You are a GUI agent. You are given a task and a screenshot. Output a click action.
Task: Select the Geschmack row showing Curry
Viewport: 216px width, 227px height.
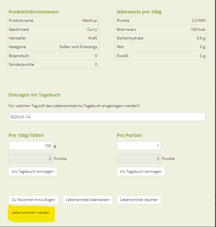click(x=53, y=29)
